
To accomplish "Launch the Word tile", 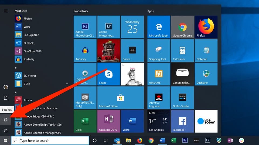I will pos(132,121).
